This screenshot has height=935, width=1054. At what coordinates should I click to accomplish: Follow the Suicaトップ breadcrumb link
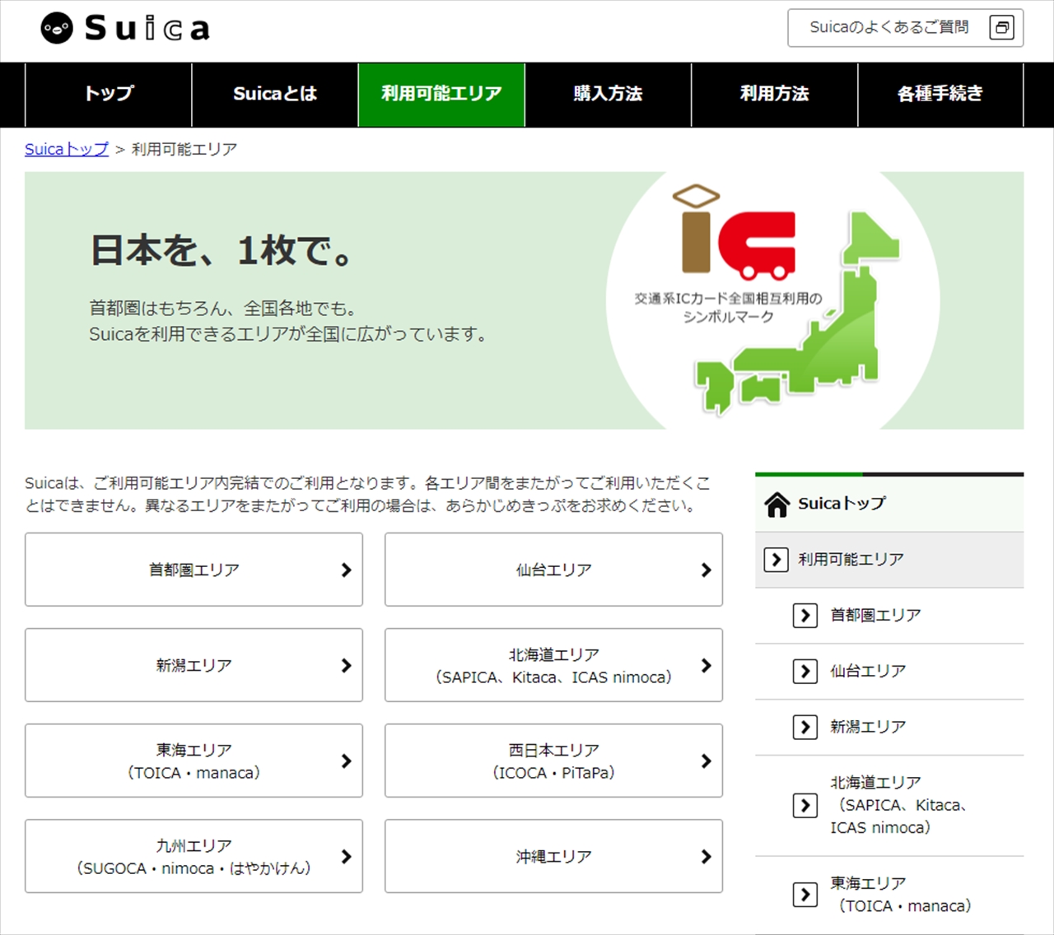pos(67,149)
